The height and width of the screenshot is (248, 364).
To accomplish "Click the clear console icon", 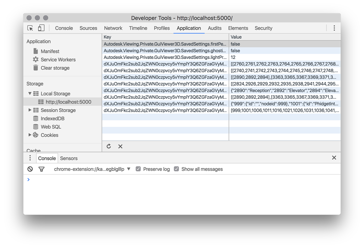I will (x=30, y=169).
